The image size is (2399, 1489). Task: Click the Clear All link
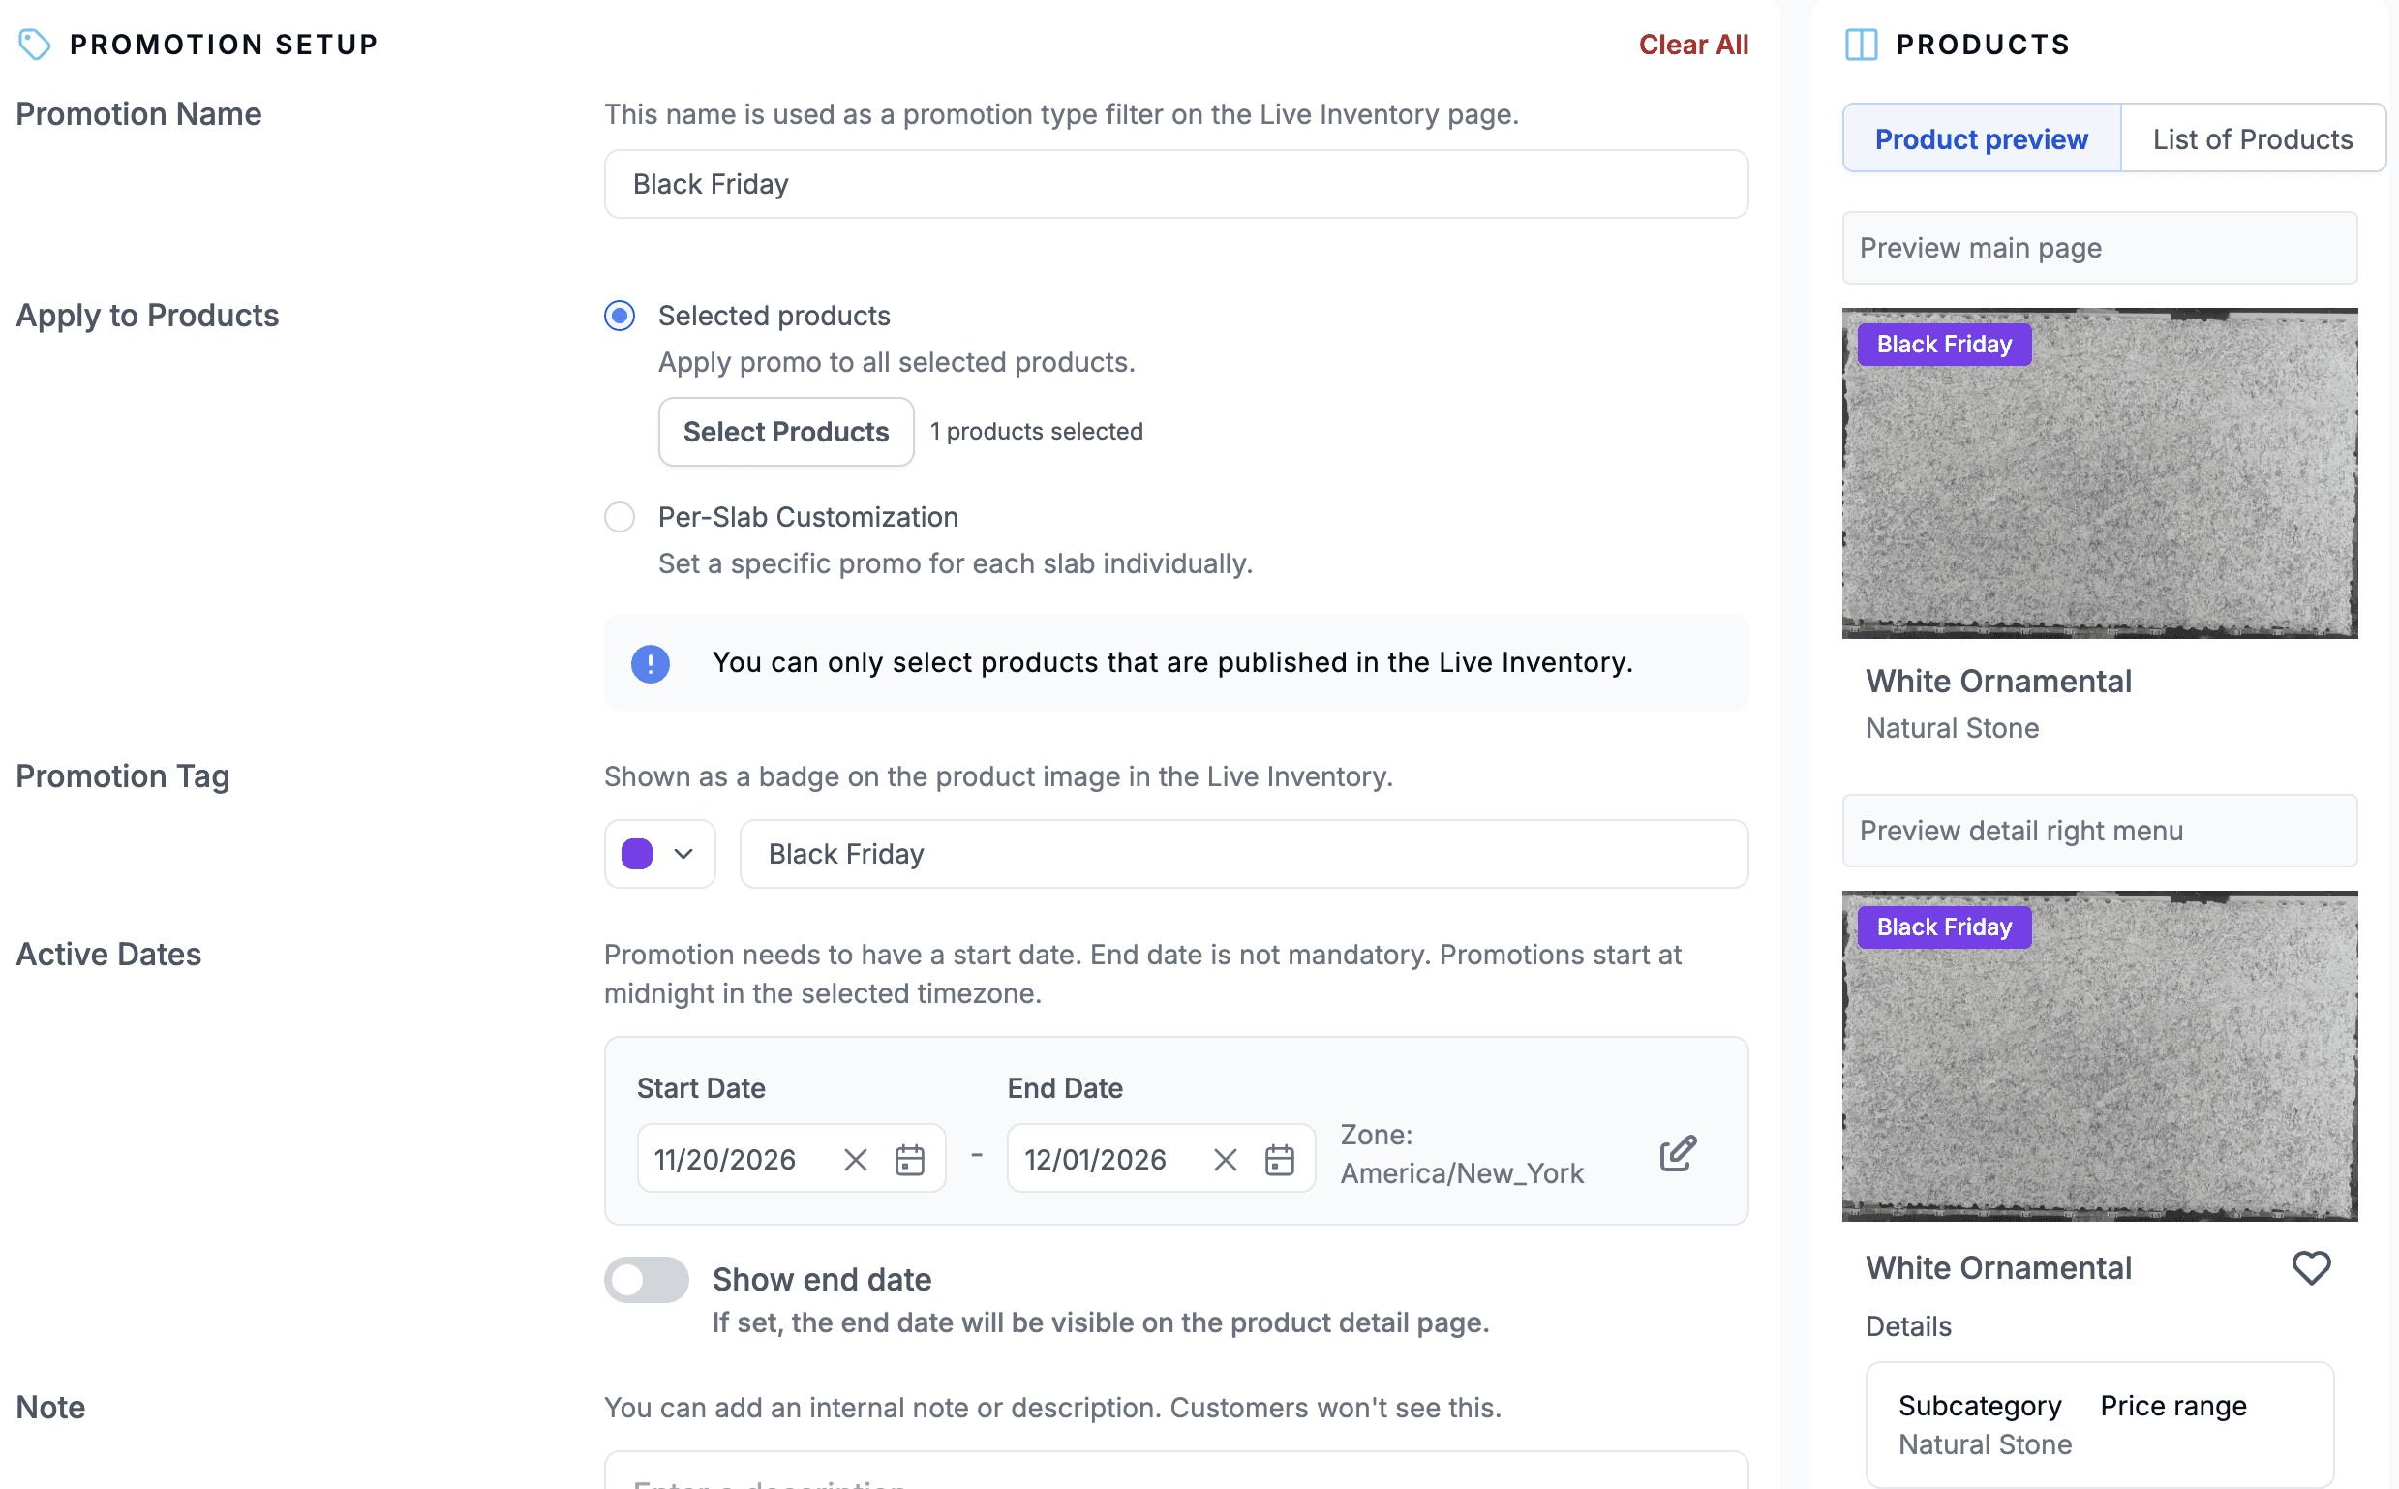(1692, 45)
